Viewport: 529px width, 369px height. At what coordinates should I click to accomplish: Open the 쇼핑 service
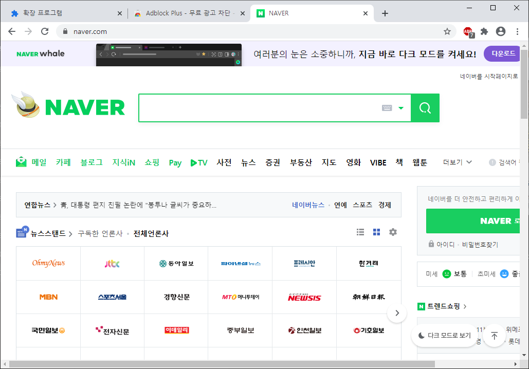pos(152,162)
